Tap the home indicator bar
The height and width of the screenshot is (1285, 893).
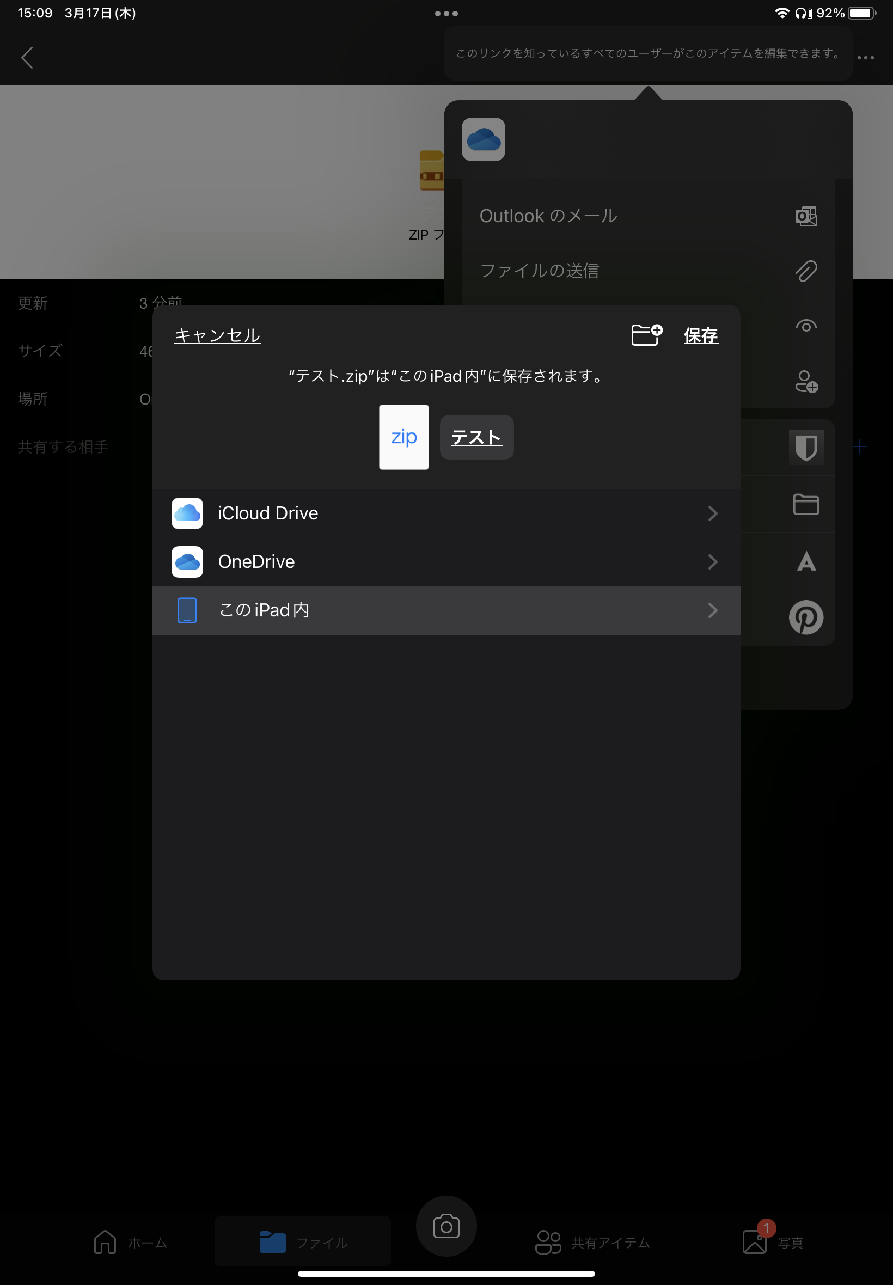(447, 1274)
